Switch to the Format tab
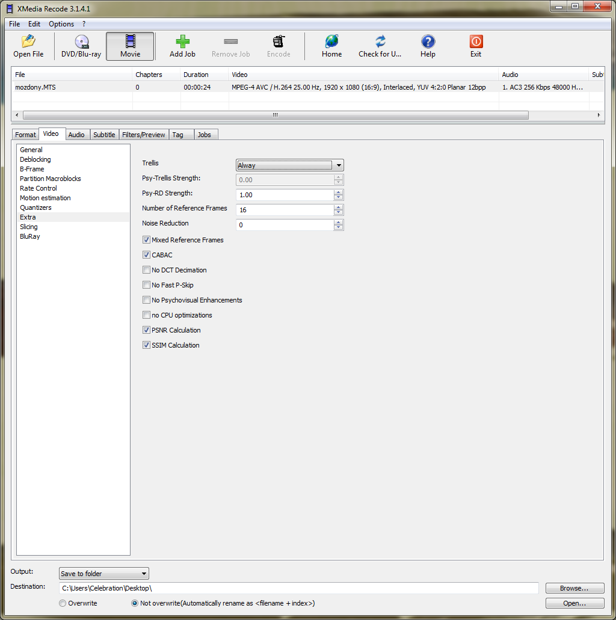616x620 pixels. (x=25, y=135)
